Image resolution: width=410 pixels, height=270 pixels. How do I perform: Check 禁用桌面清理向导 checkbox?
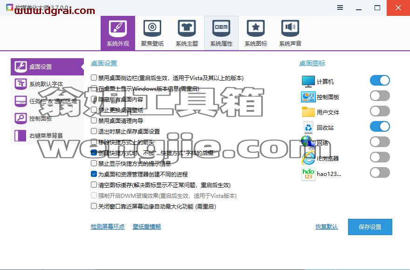94,121
